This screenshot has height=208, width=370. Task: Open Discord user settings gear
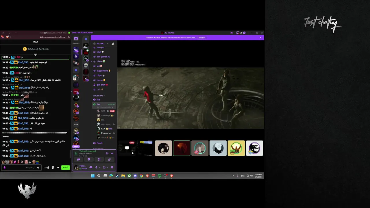112,167
